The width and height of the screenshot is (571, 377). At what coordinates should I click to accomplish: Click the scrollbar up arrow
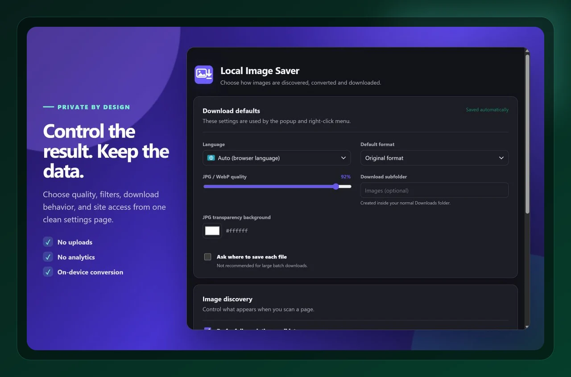click(527, 51)
